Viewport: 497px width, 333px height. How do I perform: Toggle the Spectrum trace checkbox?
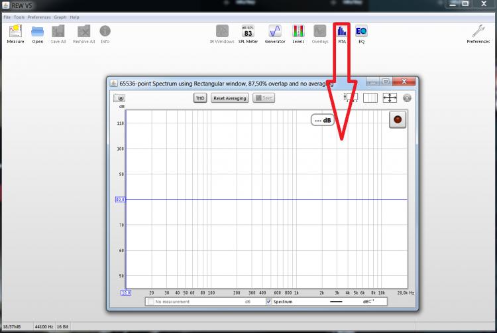269,301
